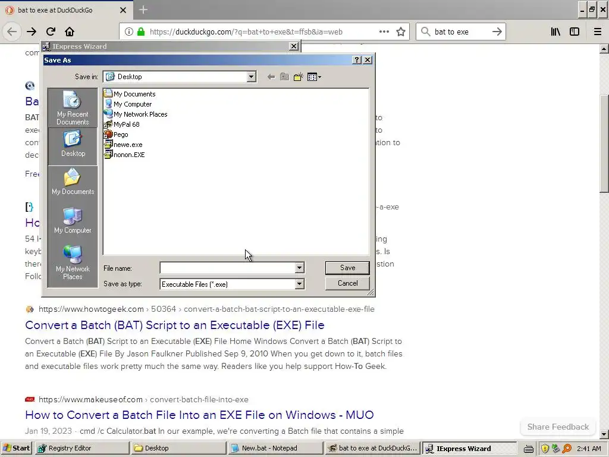Switch to IExpress Wizard taskbar button
Viewport: 609px width, 457px height.
click(469, 448)
